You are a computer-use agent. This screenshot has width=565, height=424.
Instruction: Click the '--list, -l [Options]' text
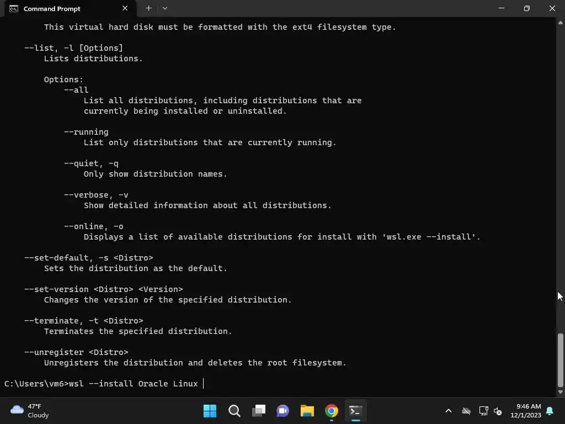coord(73,48)
